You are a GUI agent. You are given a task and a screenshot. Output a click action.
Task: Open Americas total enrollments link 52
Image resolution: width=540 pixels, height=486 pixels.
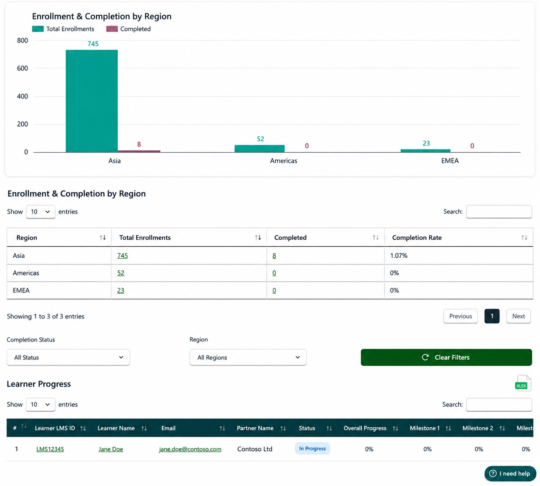120,273
